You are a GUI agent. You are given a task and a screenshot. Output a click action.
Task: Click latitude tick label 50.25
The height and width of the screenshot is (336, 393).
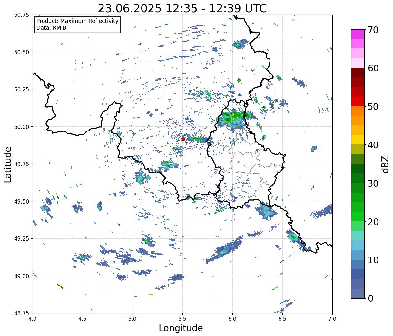[x=22, y=89]
